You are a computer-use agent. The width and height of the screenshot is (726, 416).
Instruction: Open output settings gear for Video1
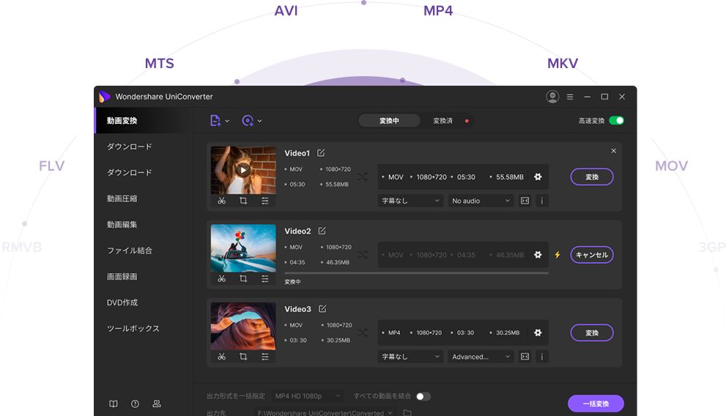[538, 177]
